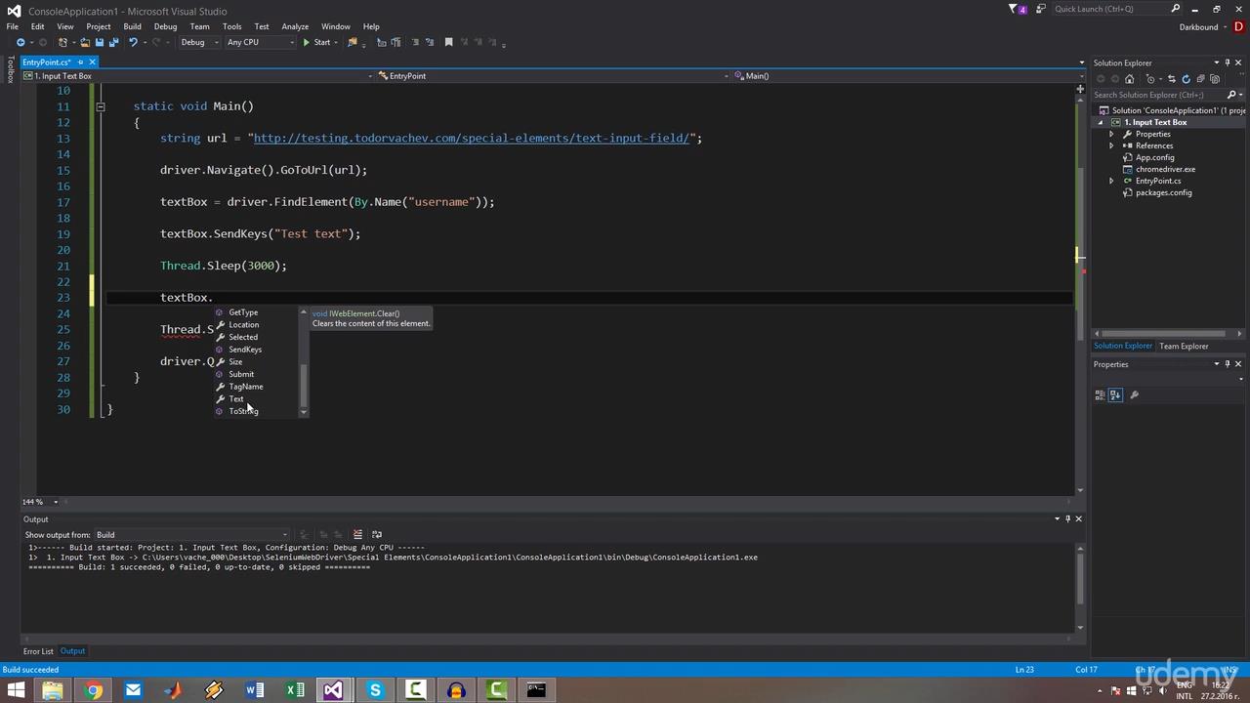
Task: Click the bookmark toggle icon in toolbar
Action: pyautogui.click(x=449, y=42)
